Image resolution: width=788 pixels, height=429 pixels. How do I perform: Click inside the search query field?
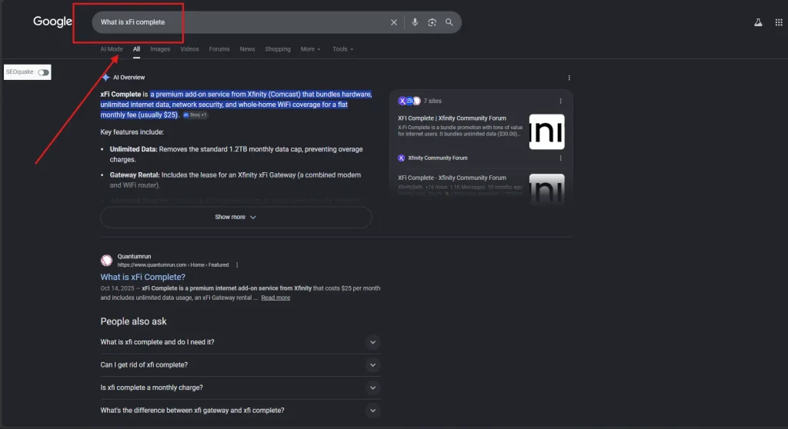tap(241, 22)
